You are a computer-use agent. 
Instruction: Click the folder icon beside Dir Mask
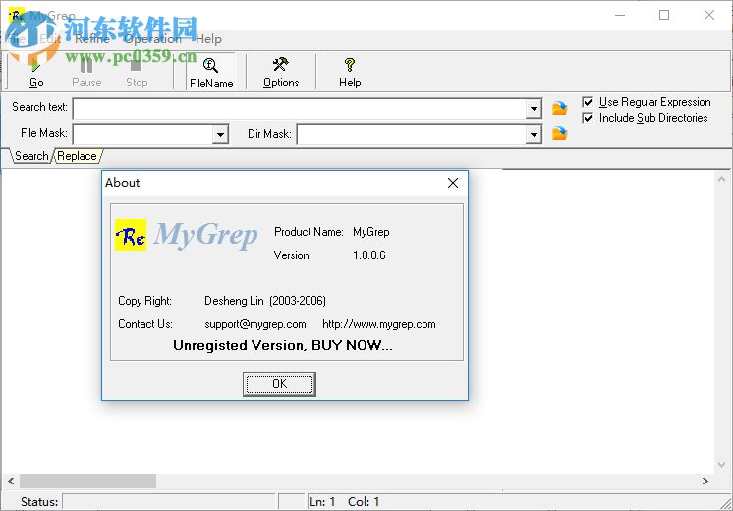point(559,133)
